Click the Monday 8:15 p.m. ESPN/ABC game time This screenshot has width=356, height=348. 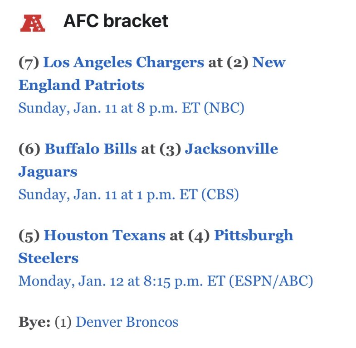tap(166, 281)
